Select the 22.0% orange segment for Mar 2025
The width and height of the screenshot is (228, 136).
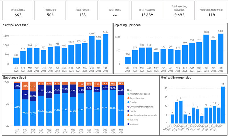(x=33, y=87)
